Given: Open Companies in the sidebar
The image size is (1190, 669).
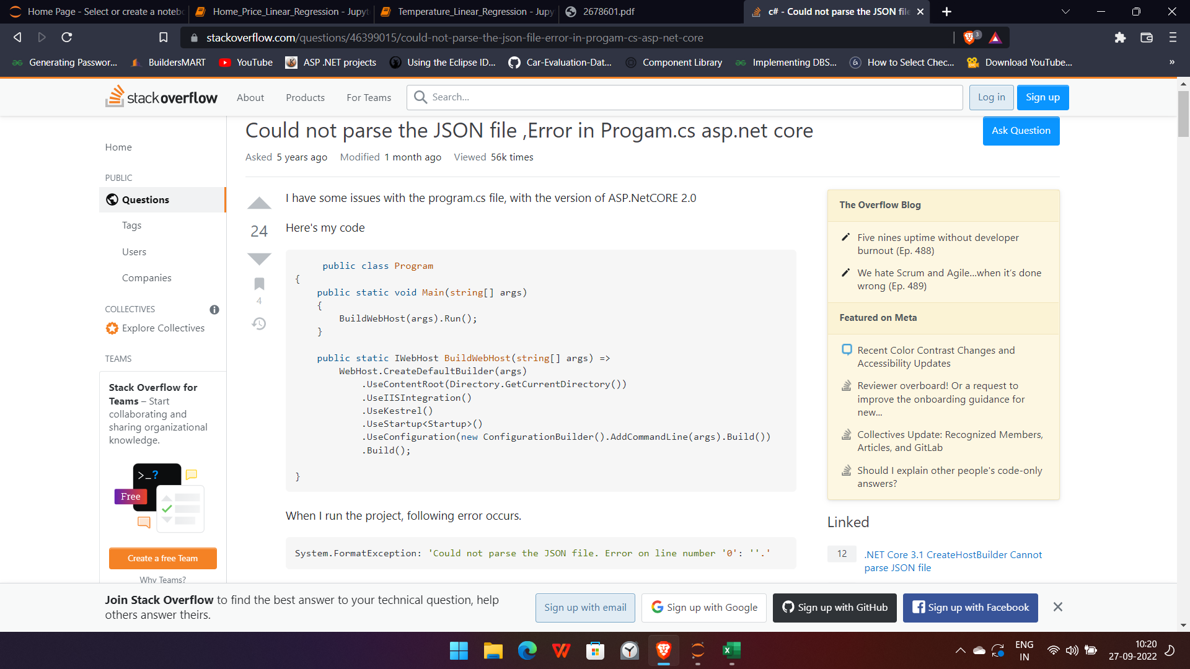Looking at the screenshot, I should [x=146, y=278].
